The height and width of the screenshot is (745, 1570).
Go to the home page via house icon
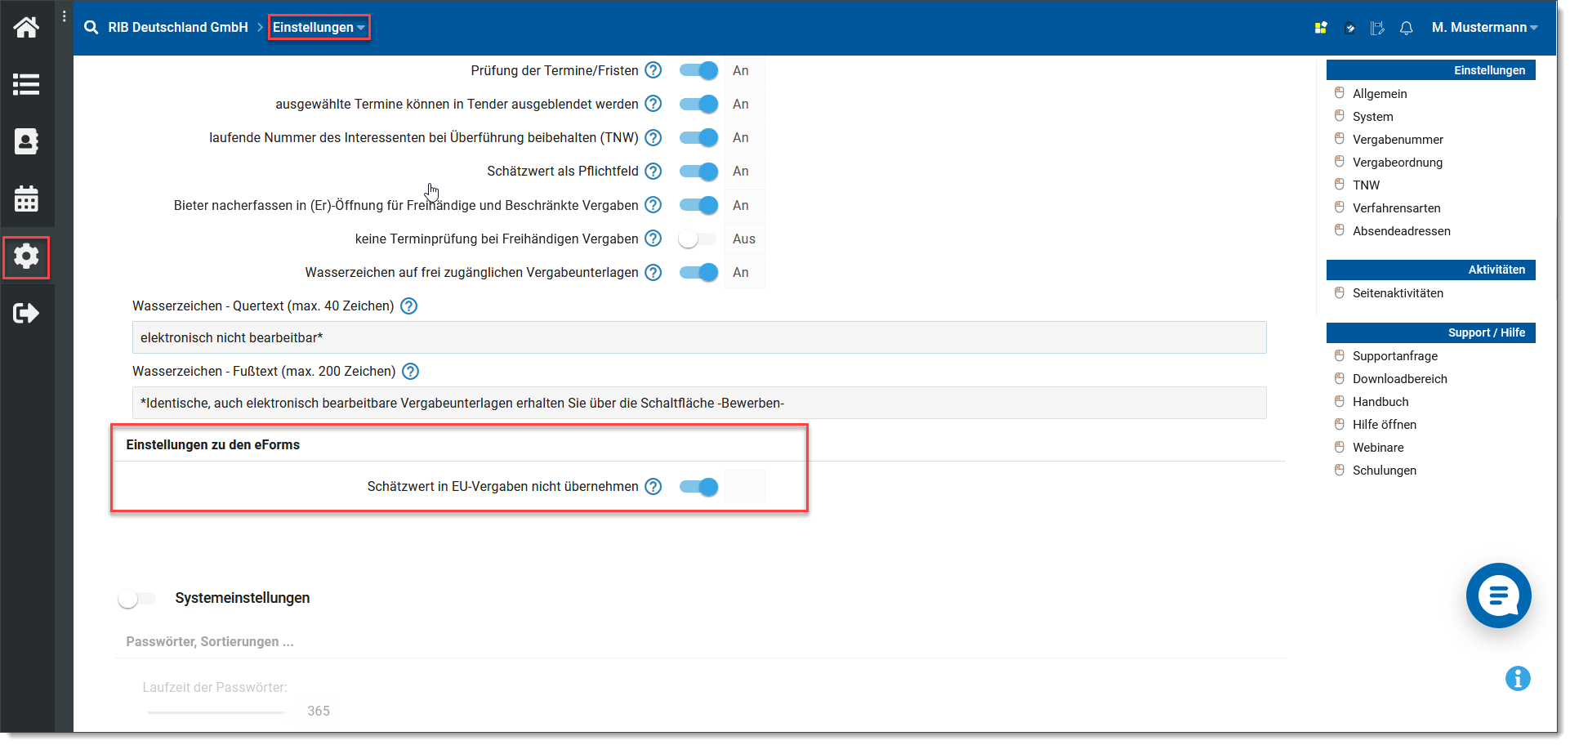26,28
